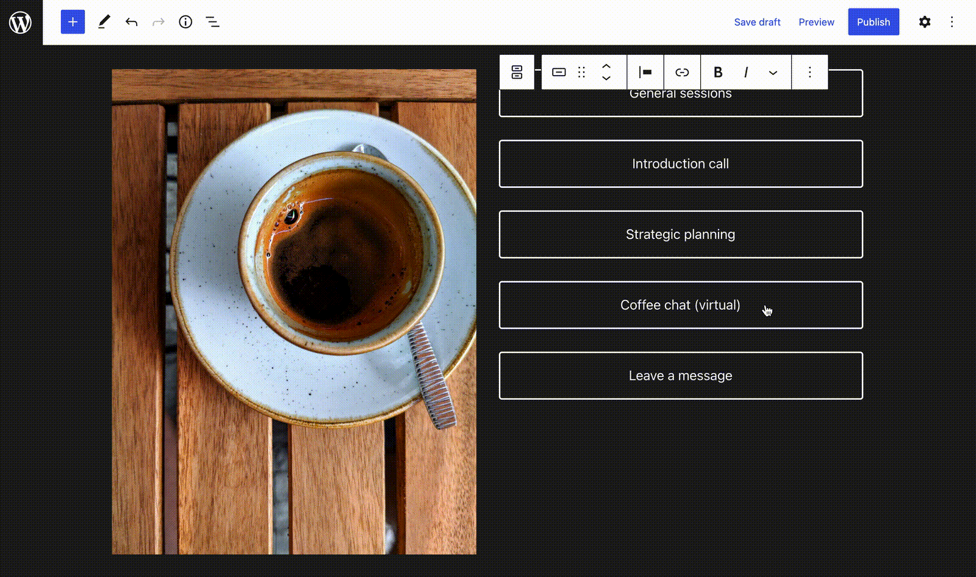Click the WordPress logo icon
This screenshot has width=976, height=577.
20,23
